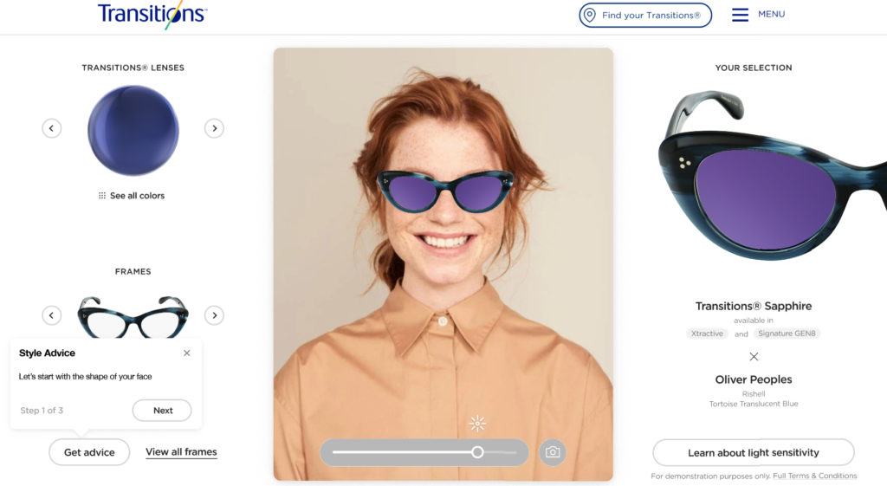Click Learn about light sensitivity button
Image resolution: width=887 pixels, height=486 pixels.
(754, 452)
